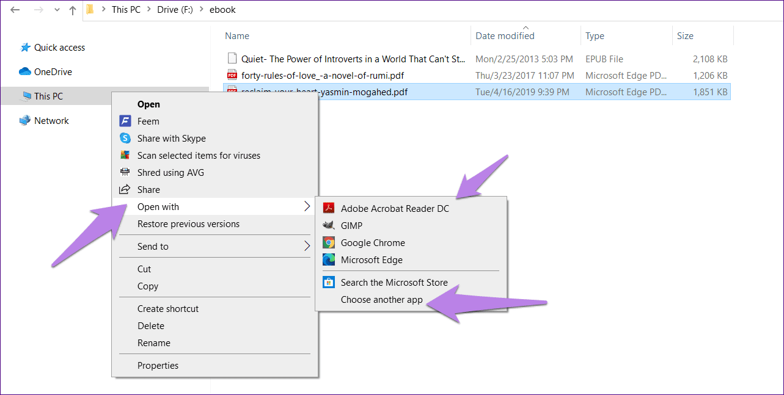The image size is (784, 395).
Task: Choose the GIMP app icon
Action: 329,225
